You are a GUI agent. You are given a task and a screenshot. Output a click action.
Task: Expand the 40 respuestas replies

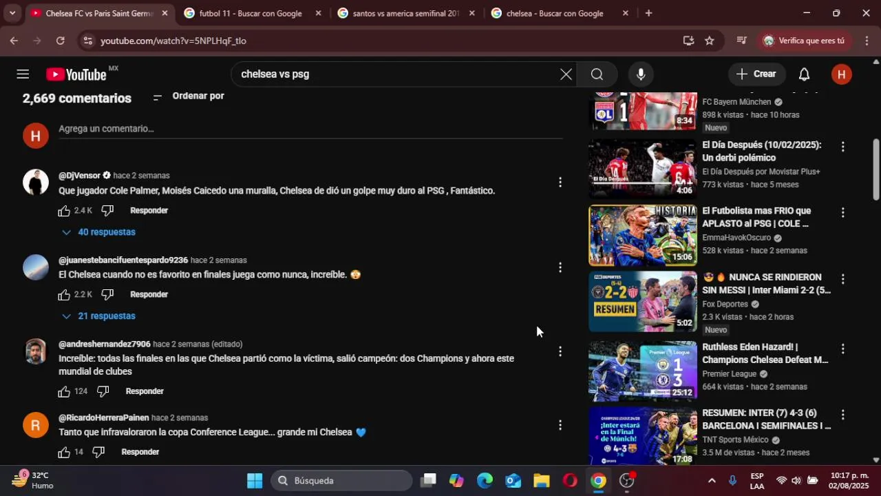tap(98, 232)
